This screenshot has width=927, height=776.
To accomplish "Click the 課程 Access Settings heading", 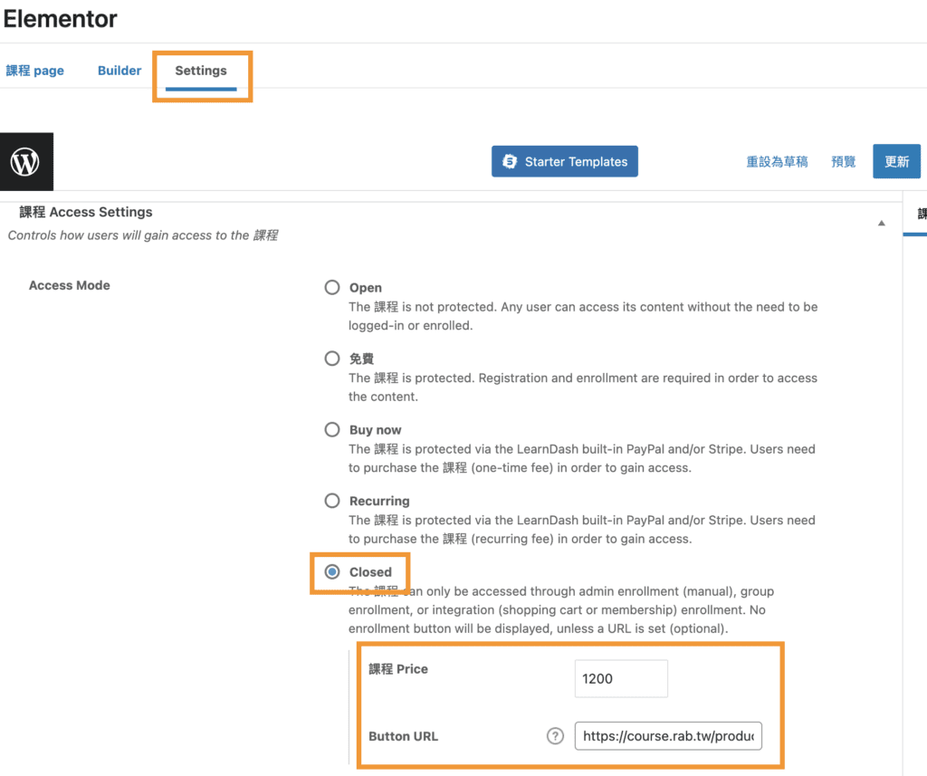I will pyautogui.click(x=86, y=212).
